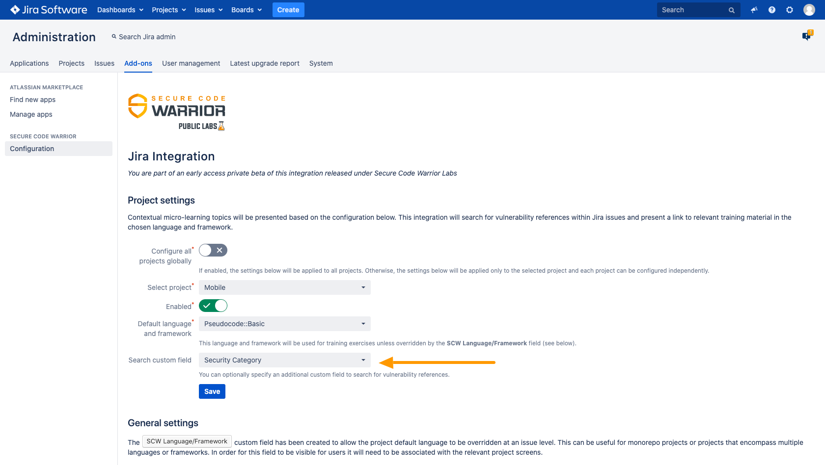825x465 pixels.
Task: Click the Project settings heading
Action: click(161, 200)
